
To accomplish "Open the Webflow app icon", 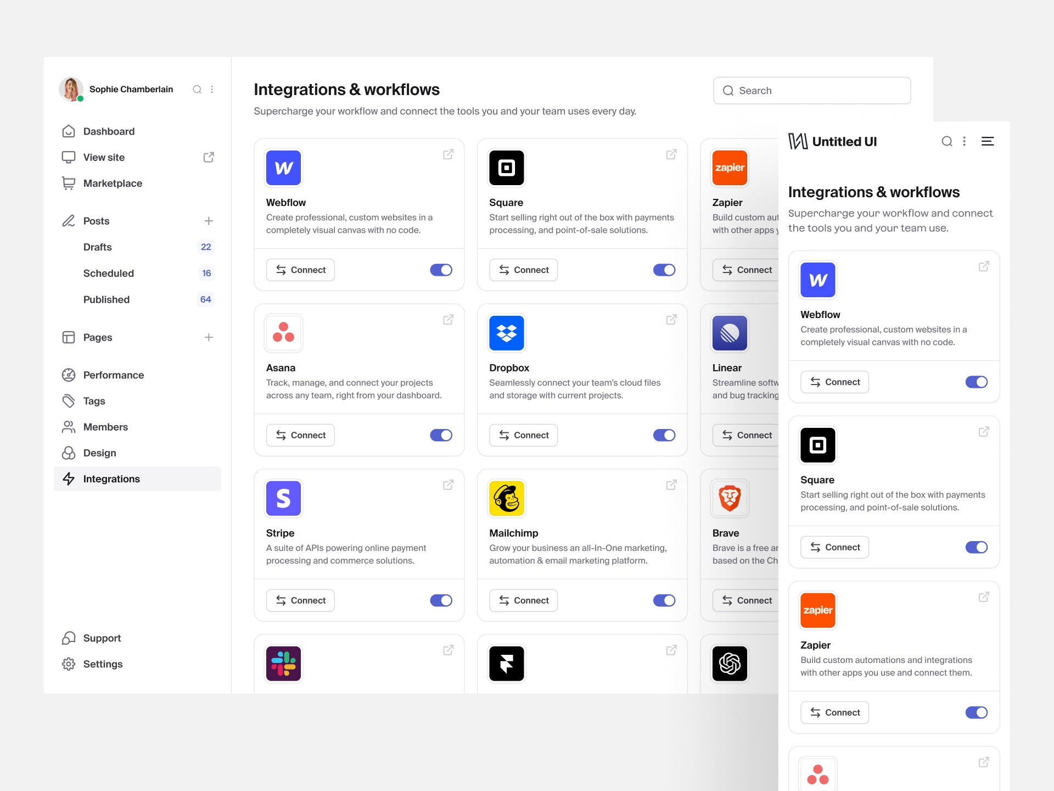I will (x=283, y=168).
